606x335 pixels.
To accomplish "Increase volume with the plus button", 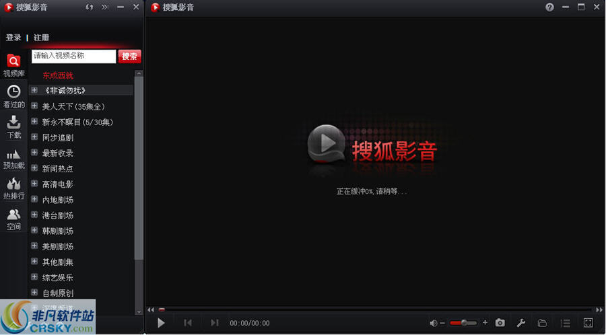I will (485, 323).
